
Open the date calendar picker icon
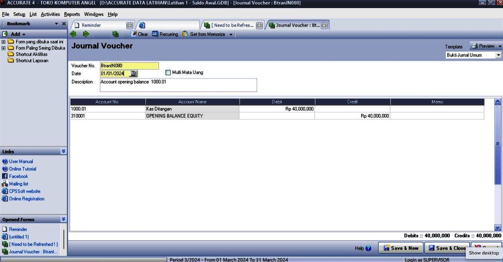point(133,73)
